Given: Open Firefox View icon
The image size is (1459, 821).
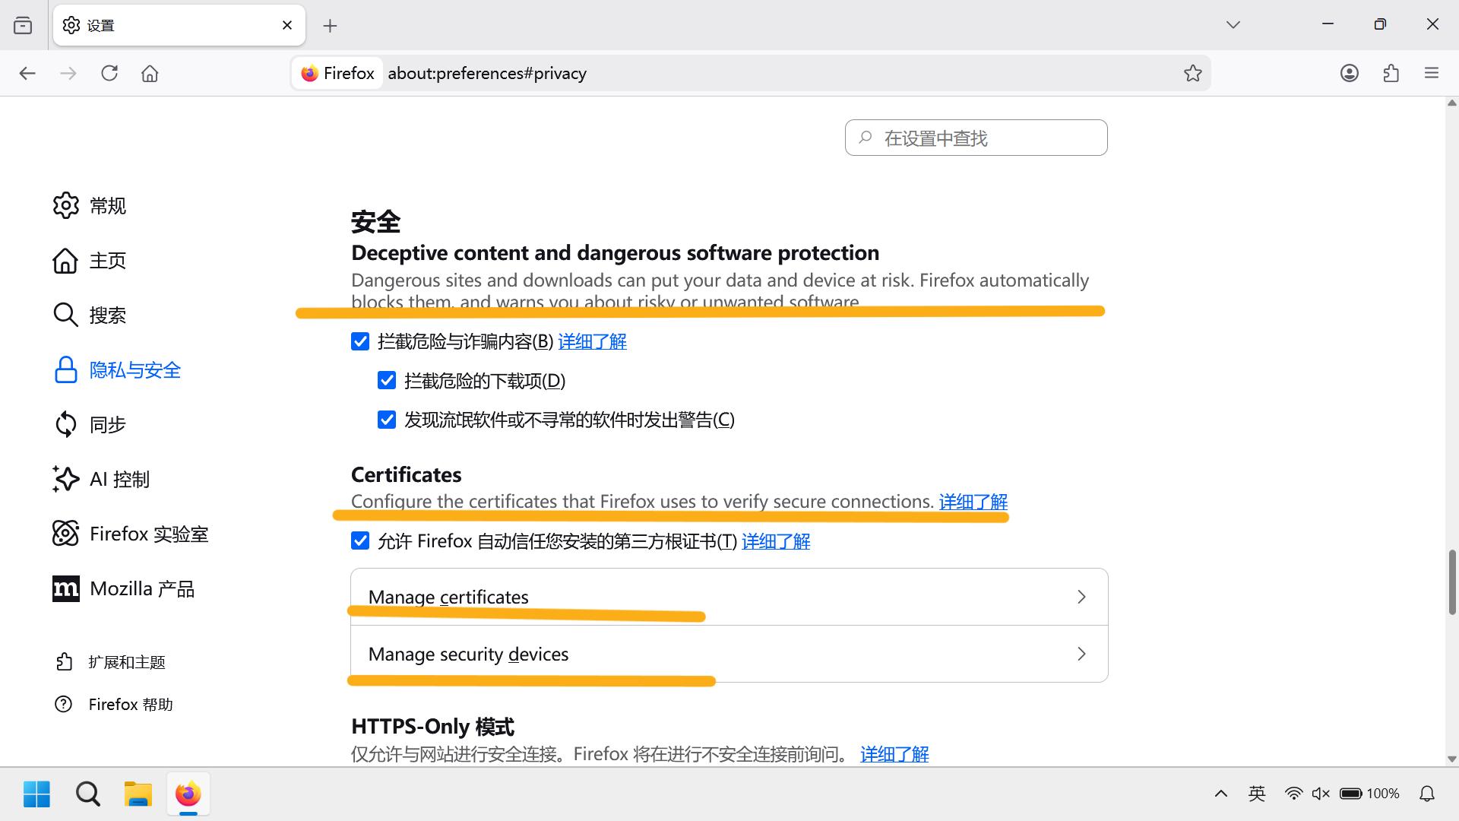Looking at the screenshot, I should click(23, 25).
